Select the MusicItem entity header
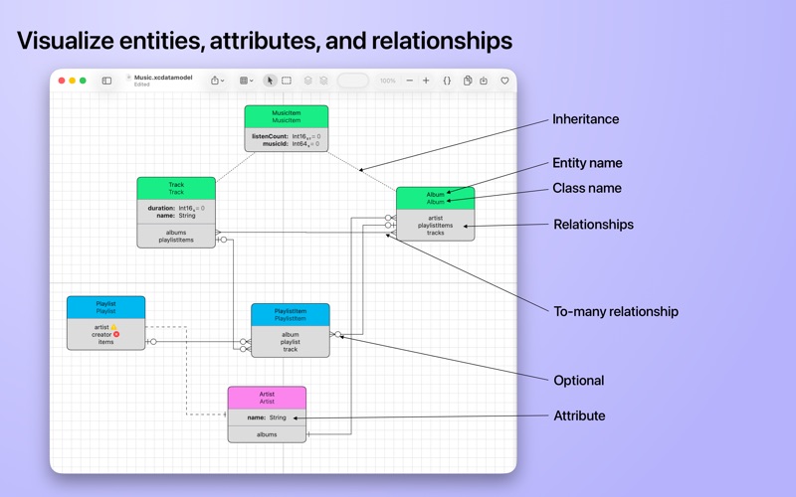Viewport: 796px width, 497px height. coord(287,116)
